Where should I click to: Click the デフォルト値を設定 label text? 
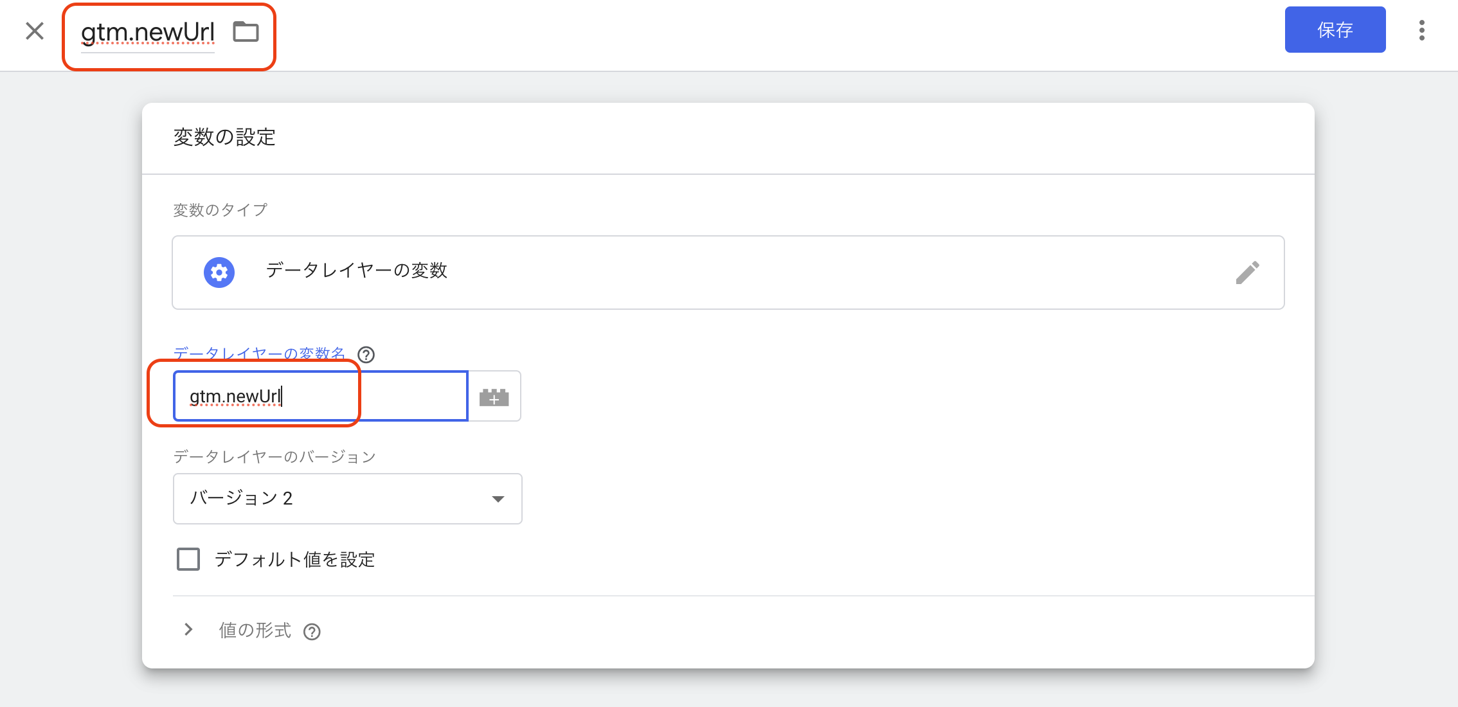click(x=294, y=560)
